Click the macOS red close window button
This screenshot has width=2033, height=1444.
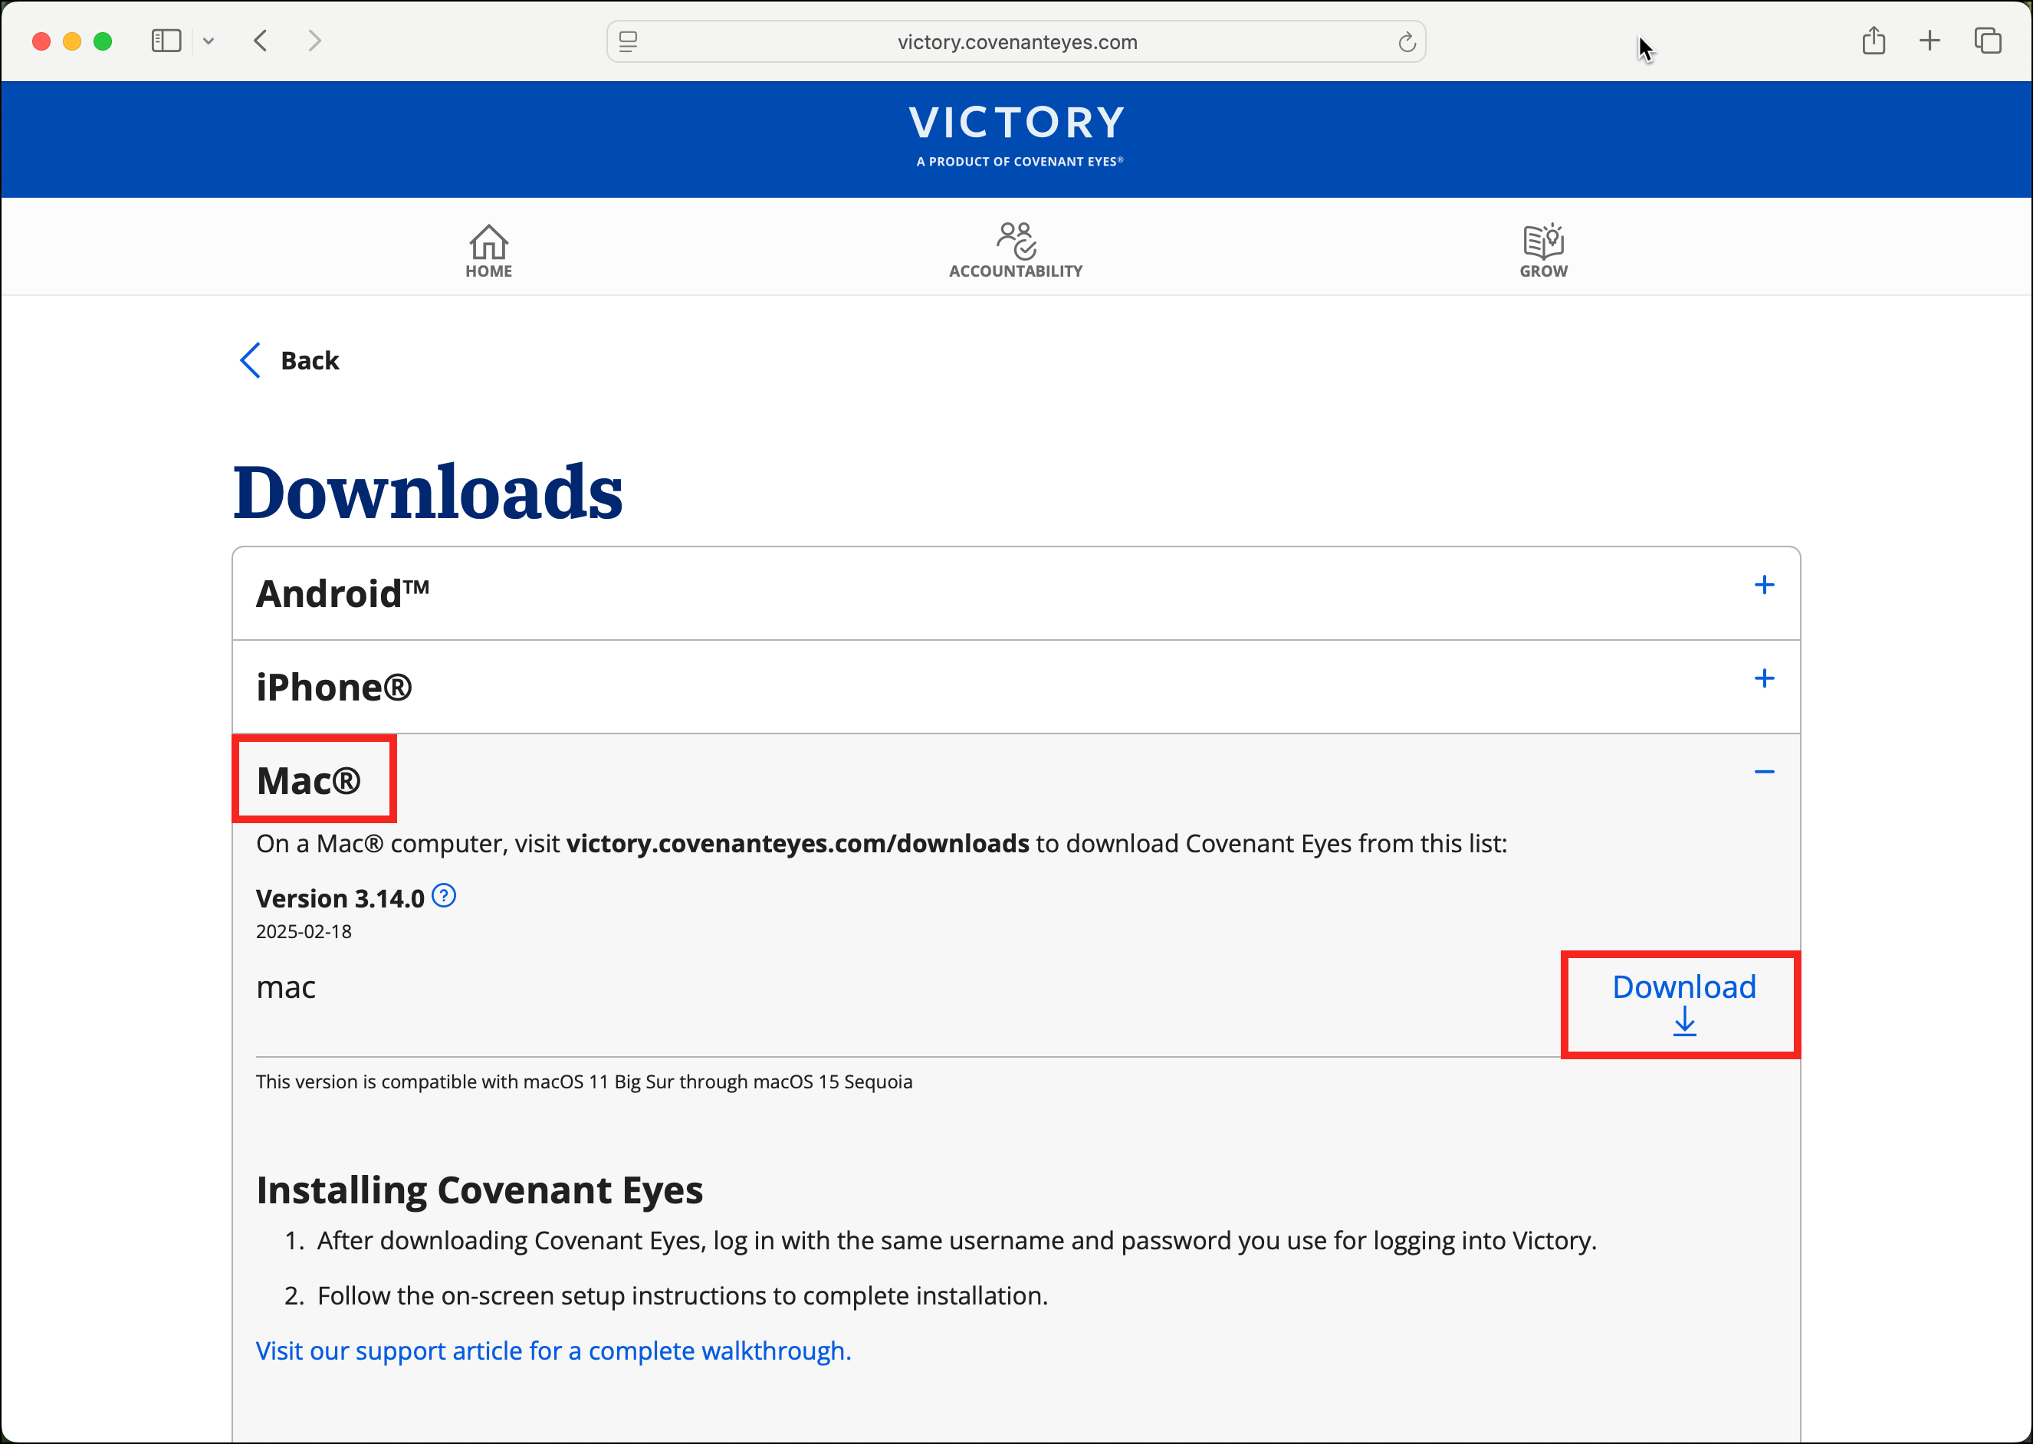(x=41, y=41)
